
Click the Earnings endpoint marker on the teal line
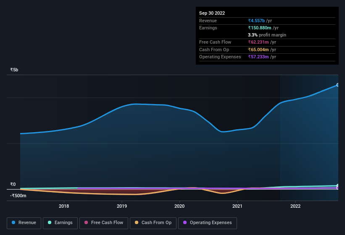click(338, 185)
